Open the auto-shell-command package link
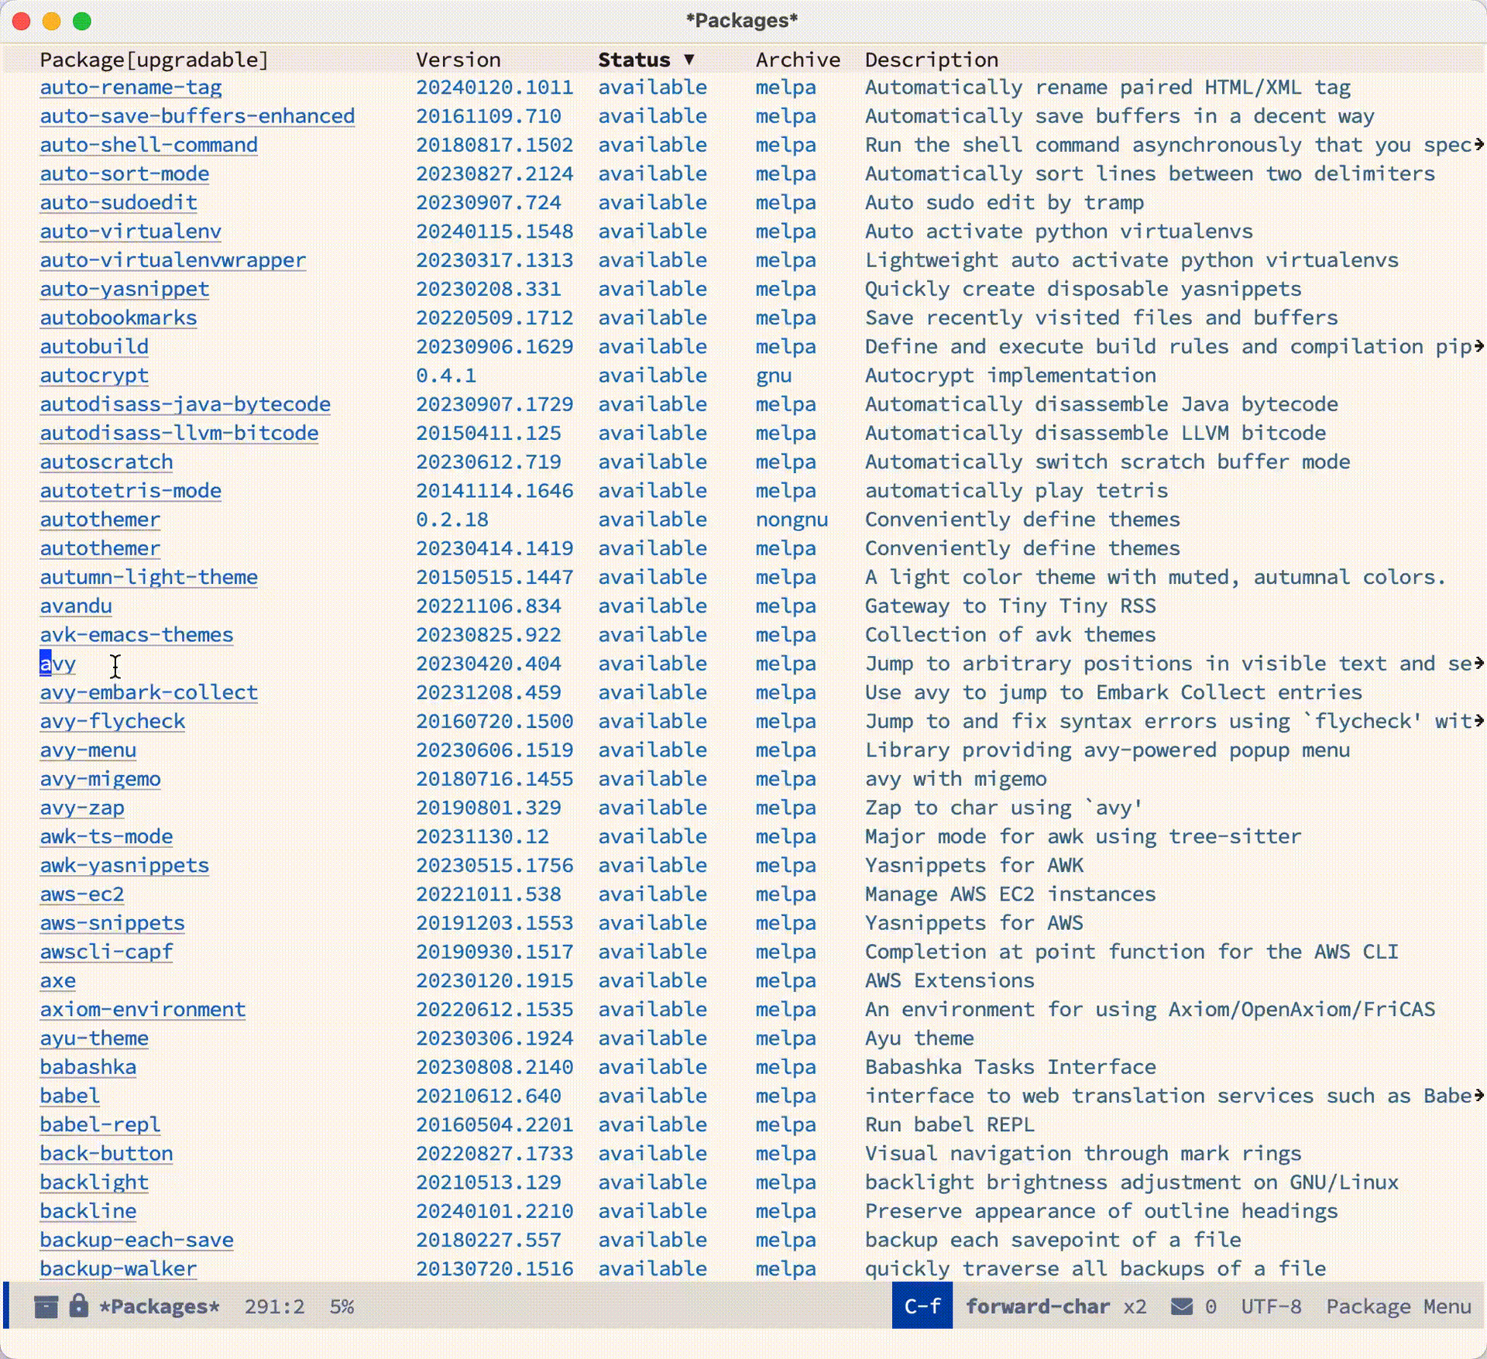The height and width of the screenshot is (1359, 1487). click(x=149, y=145)
